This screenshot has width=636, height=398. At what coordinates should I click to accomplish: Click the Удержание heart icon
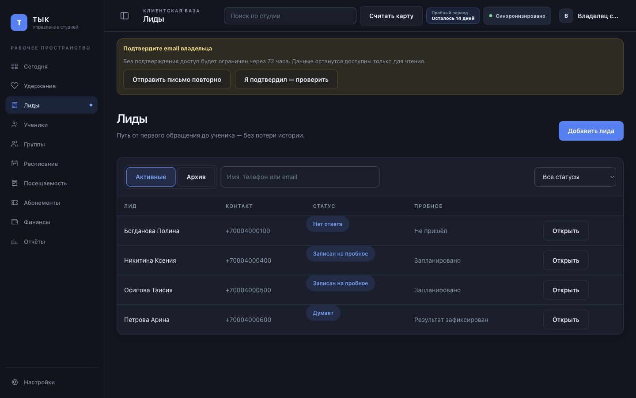[15, 86]
